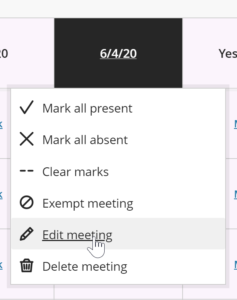The height and width of the screenshot is (300, 237).
Task: Open the third row's link at the right edge
Action: (x=235, y=264)
